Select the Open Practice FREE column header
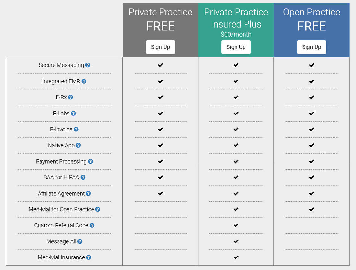Screen dimensions: 356x270 click(x=311, y=19)
